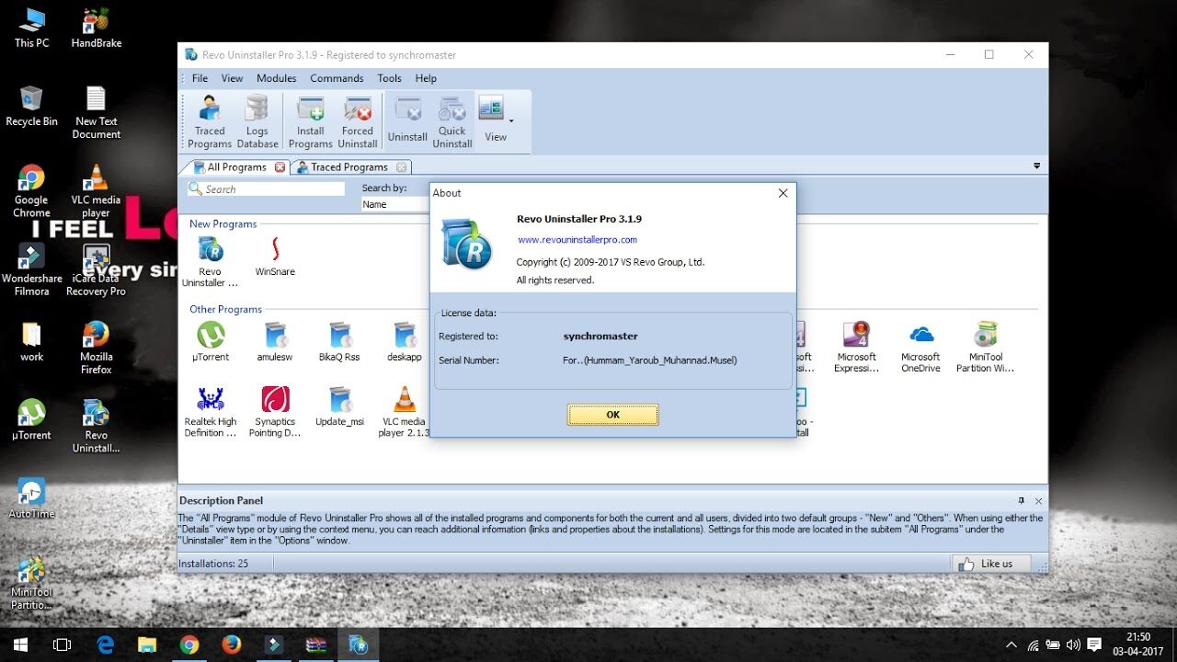Open Mozilla Firefox desktop shortcut
Screen dimensions: 1177x662
pyautogui.click(x=97, y=347)
